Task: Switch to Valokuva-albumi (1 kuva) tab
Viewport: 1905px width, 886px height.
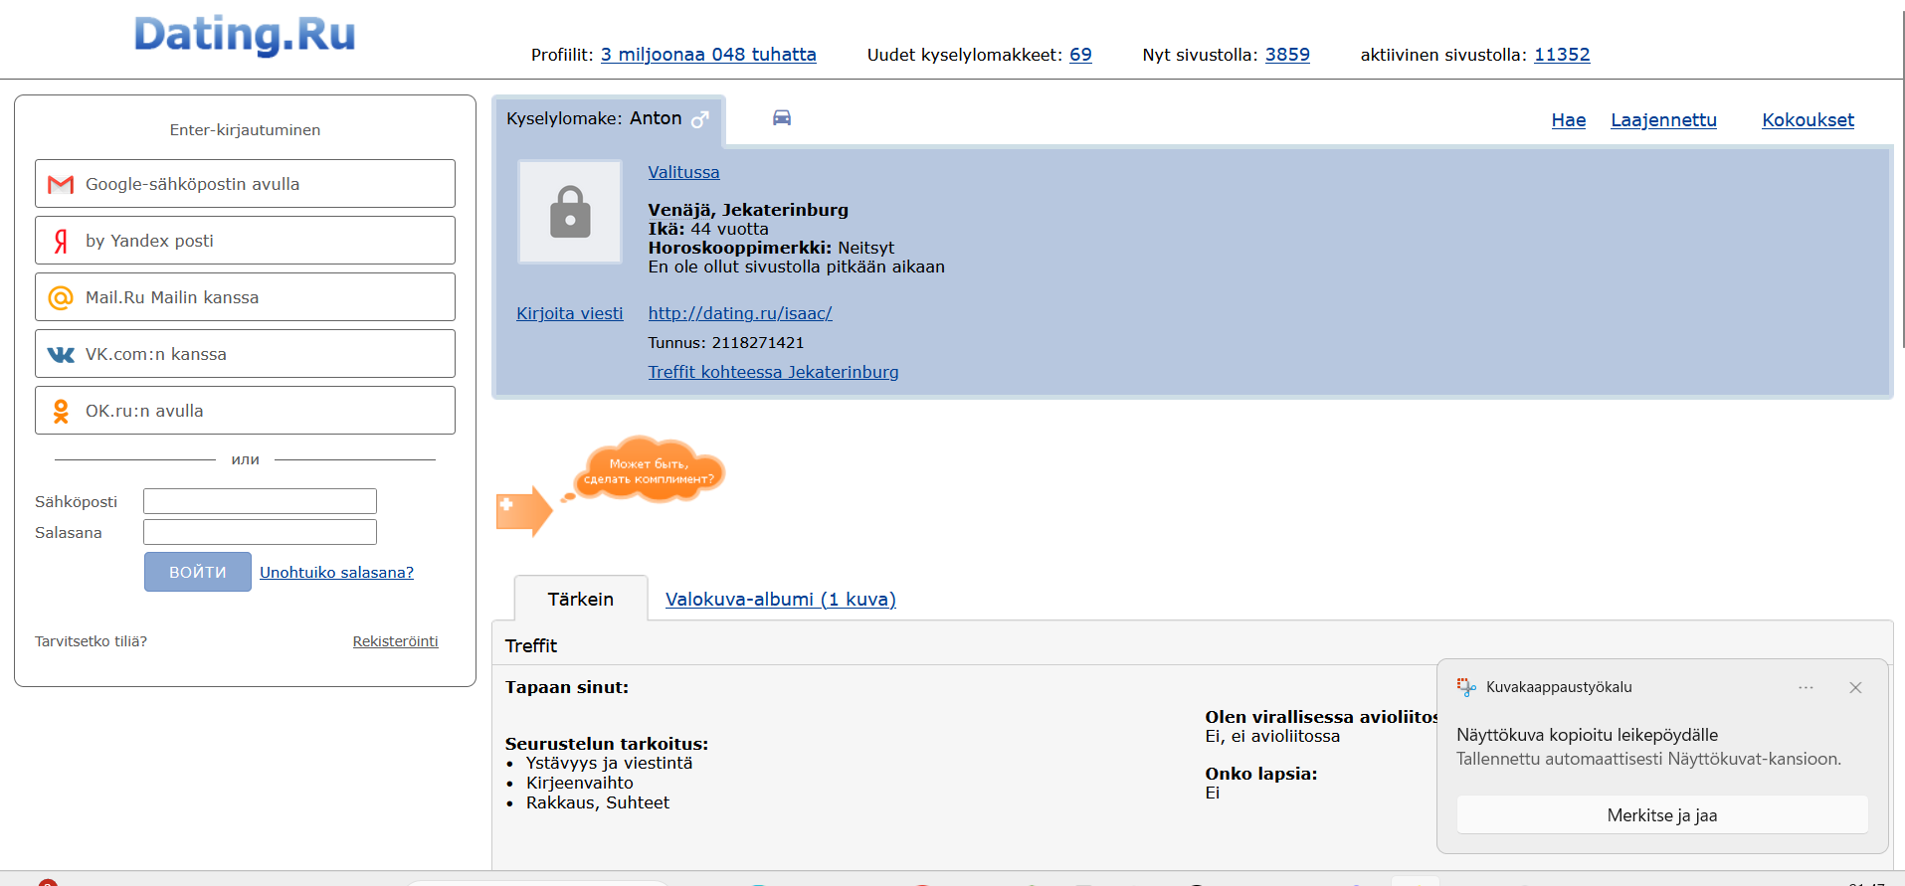Action: coord(781,599)
